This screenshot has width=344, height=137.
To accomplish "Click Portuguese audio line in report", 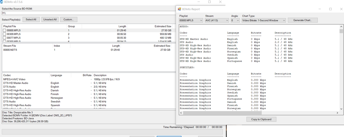I will [x=236, y=61].
